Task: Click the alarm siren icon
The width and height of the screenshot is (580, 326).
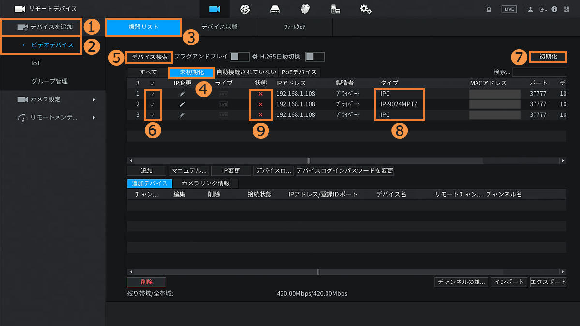Action: [489, 9]
